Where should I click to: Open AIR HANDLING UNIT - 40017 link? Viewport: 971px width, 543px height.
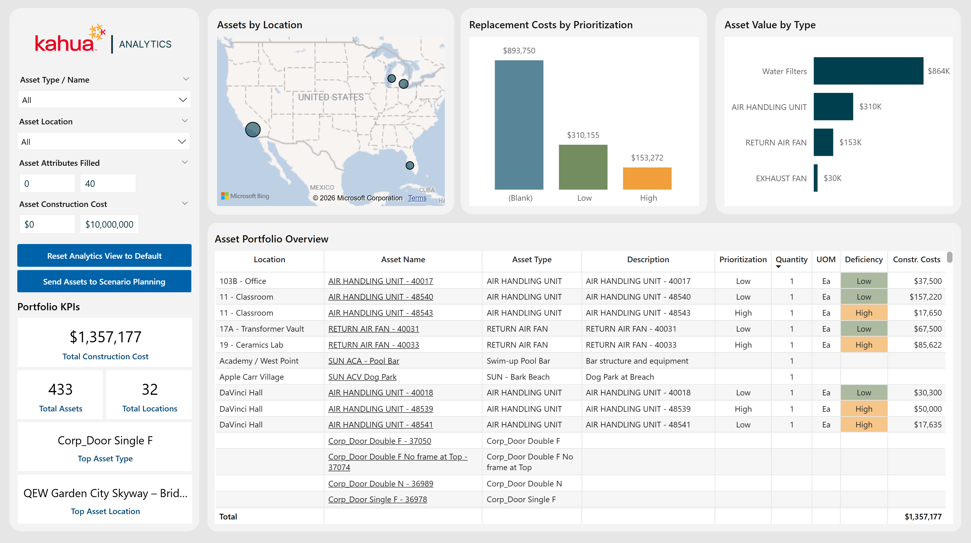tap(380, 281)
